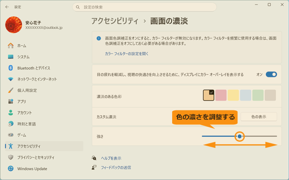Select the orange tint swatch
The width and height of the screenshot is (289, 180).
click(x=208, y=95)
